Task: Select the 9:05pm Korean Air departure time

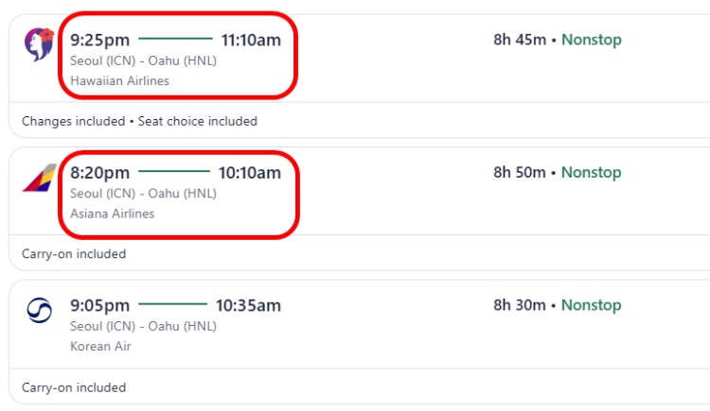Action: 99,305
